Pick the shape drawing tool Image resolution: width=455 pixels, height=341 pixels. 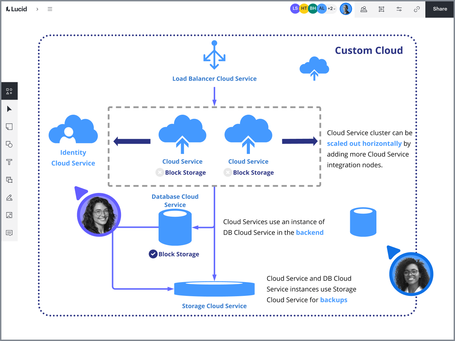[x=9, y=144]
